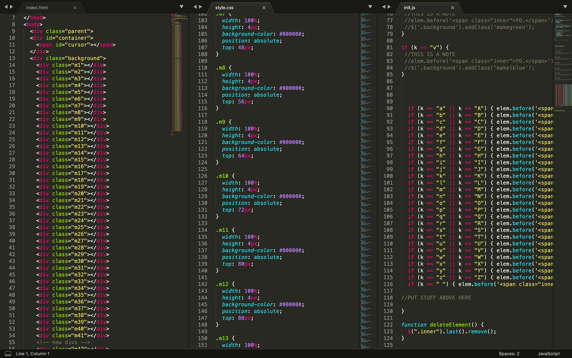
Task: Click the div class="m1" line
Action: (71, 65)
